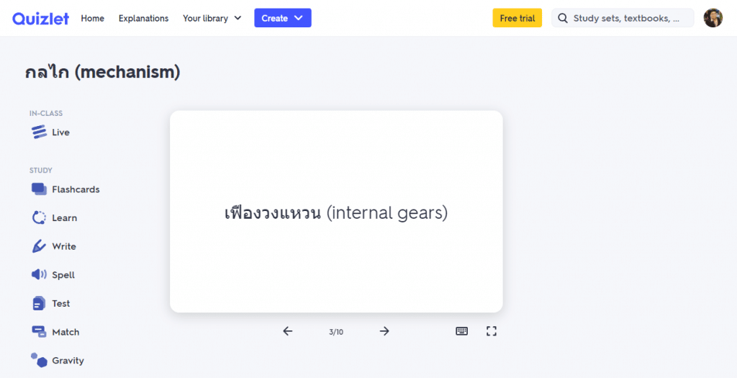
Task: Click the Study sets search field
Action: pyautogui.click(x=623, y=18)
